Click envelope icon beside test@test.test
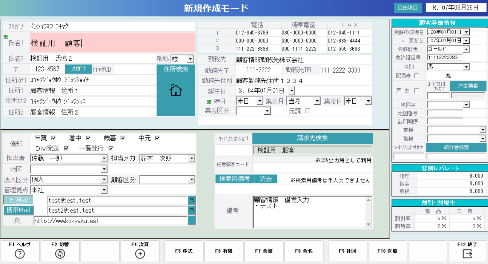 pyautogui.click(x=192, y=200)
